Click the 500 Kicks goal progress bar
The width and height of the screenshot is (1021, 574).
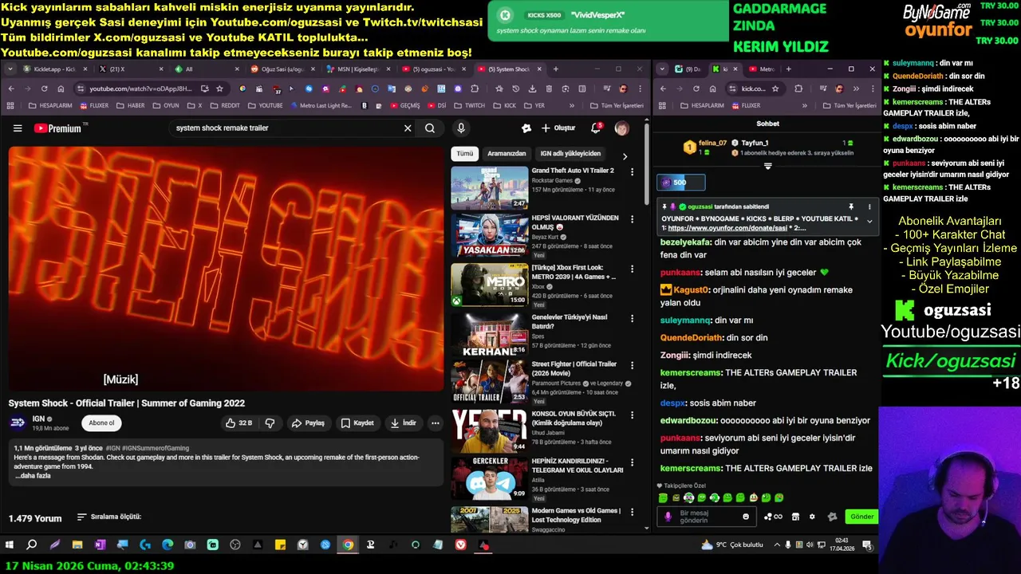(681, 183)
